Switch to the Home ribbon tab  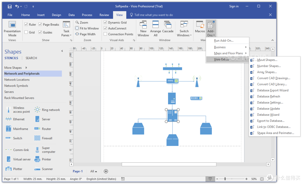[26, 15]
